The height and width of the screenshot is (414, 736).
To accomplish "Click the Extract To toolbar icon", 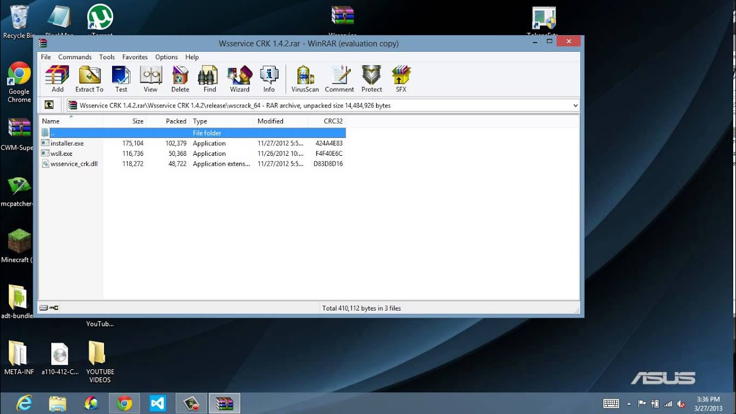I will coord(89,79).
